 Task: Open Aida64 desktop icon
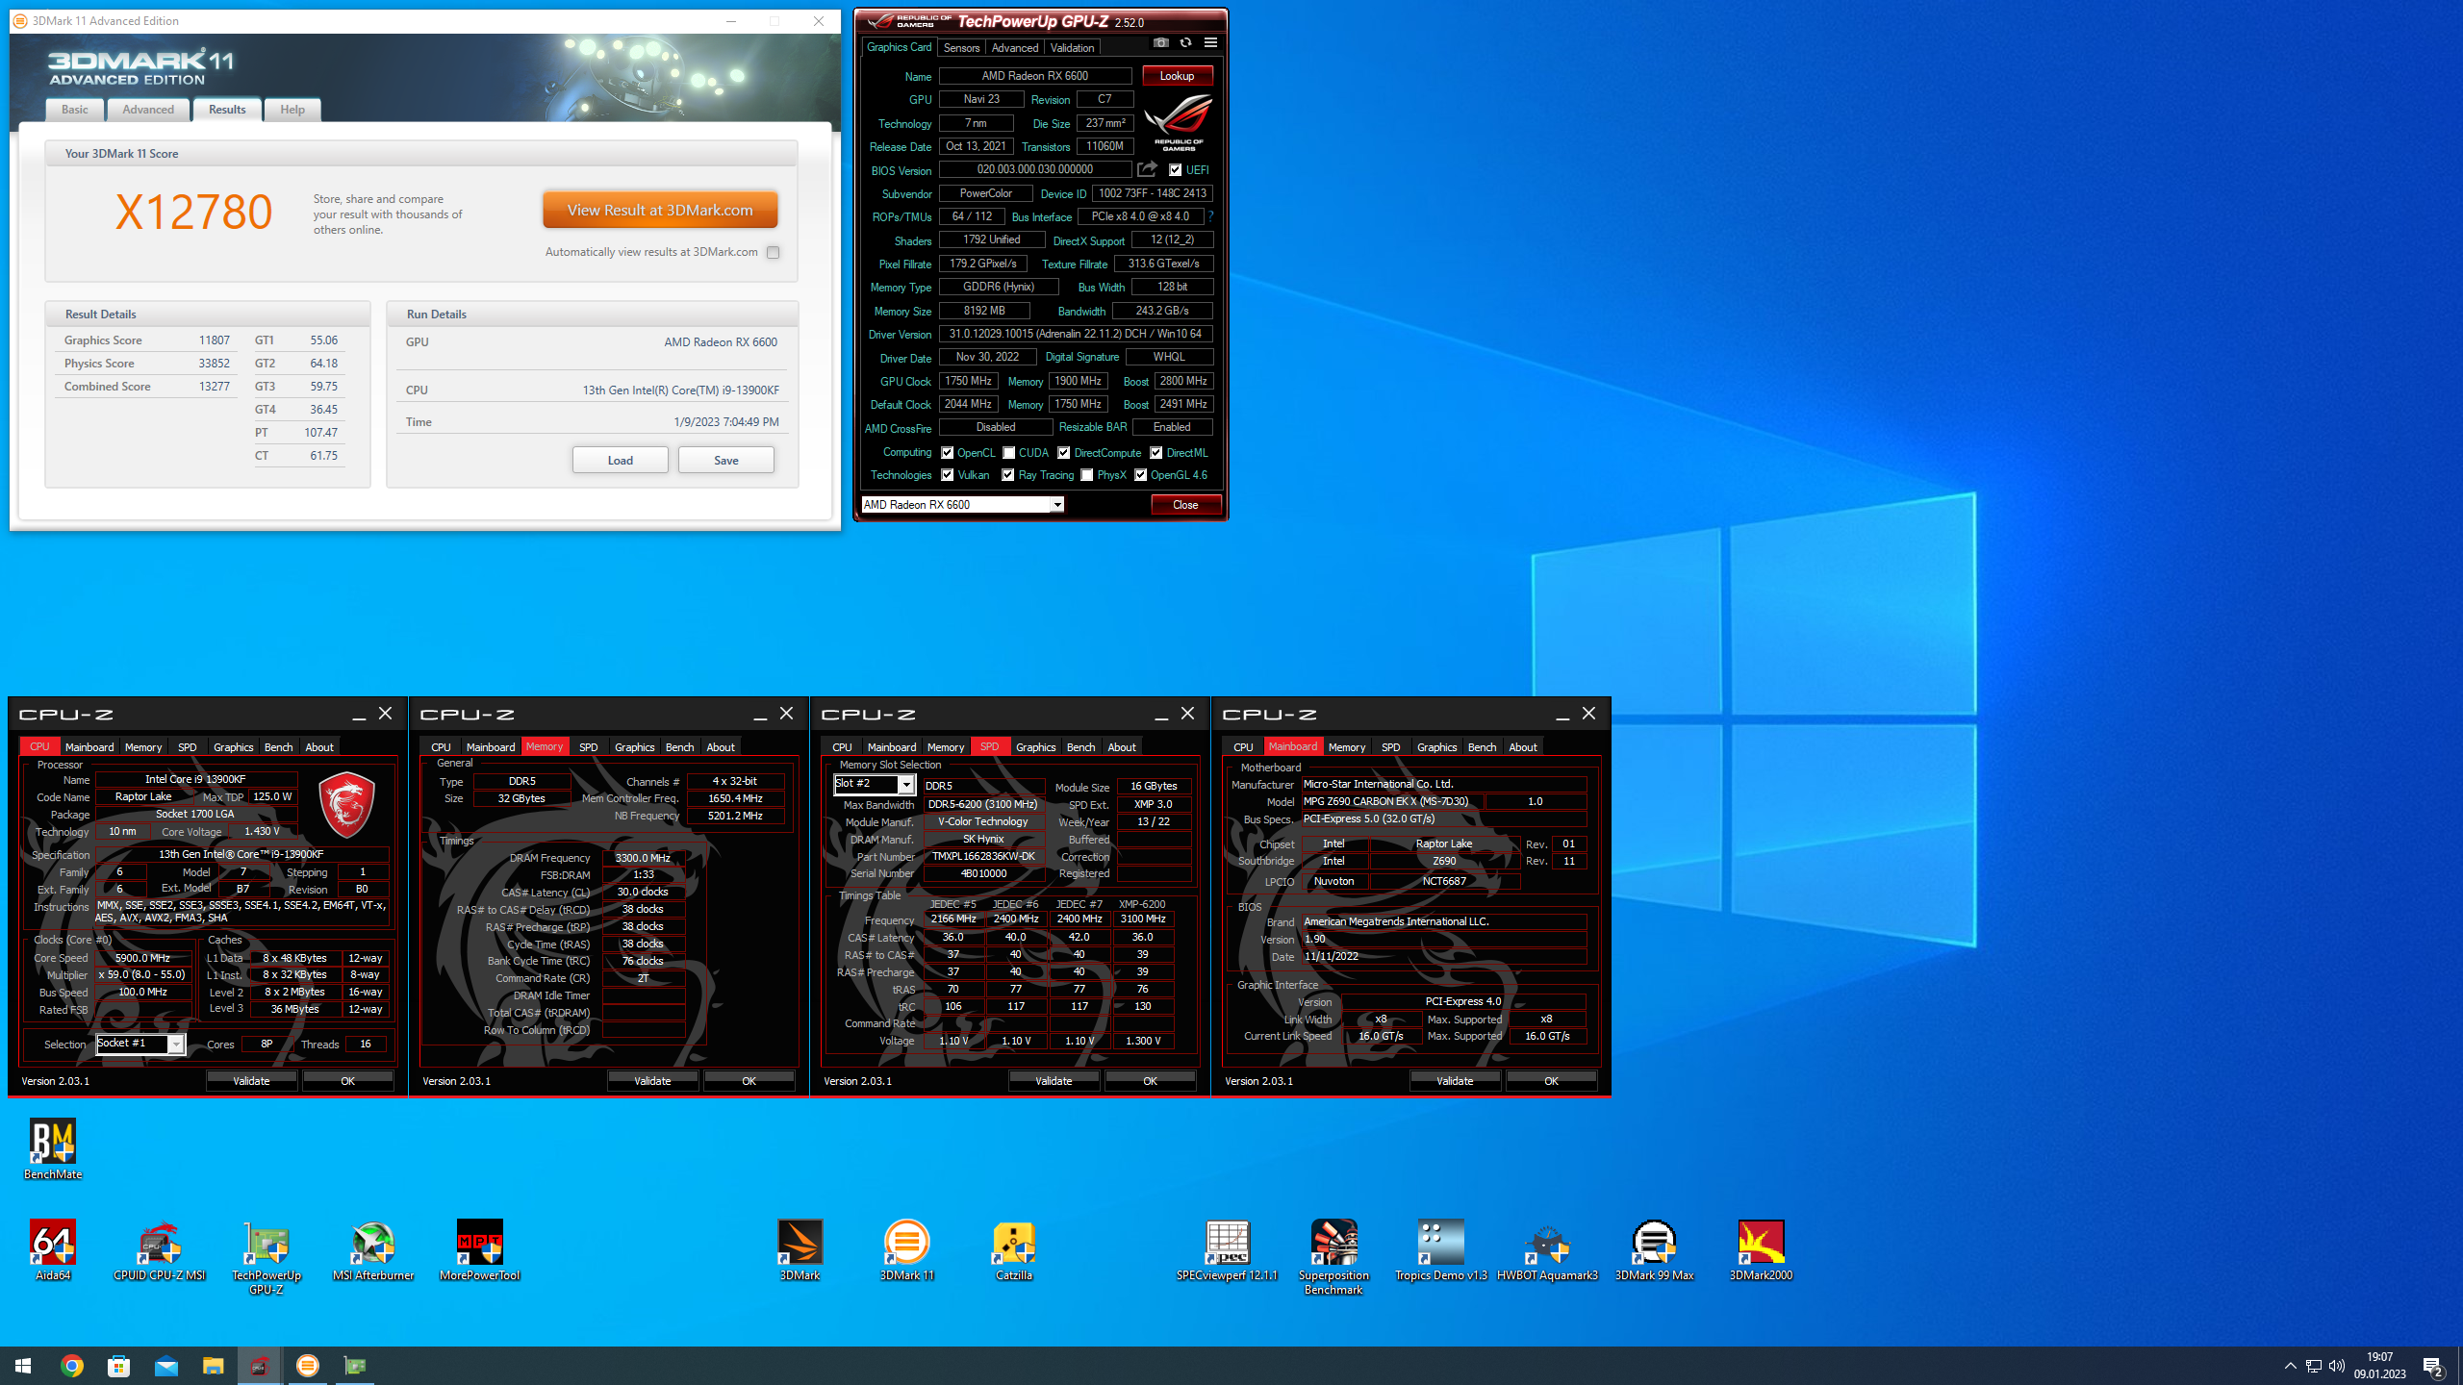click(53, 1250)
